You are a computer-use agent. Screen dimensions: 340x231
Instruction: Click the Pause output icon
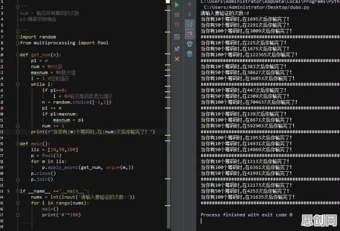pos(177,24)
